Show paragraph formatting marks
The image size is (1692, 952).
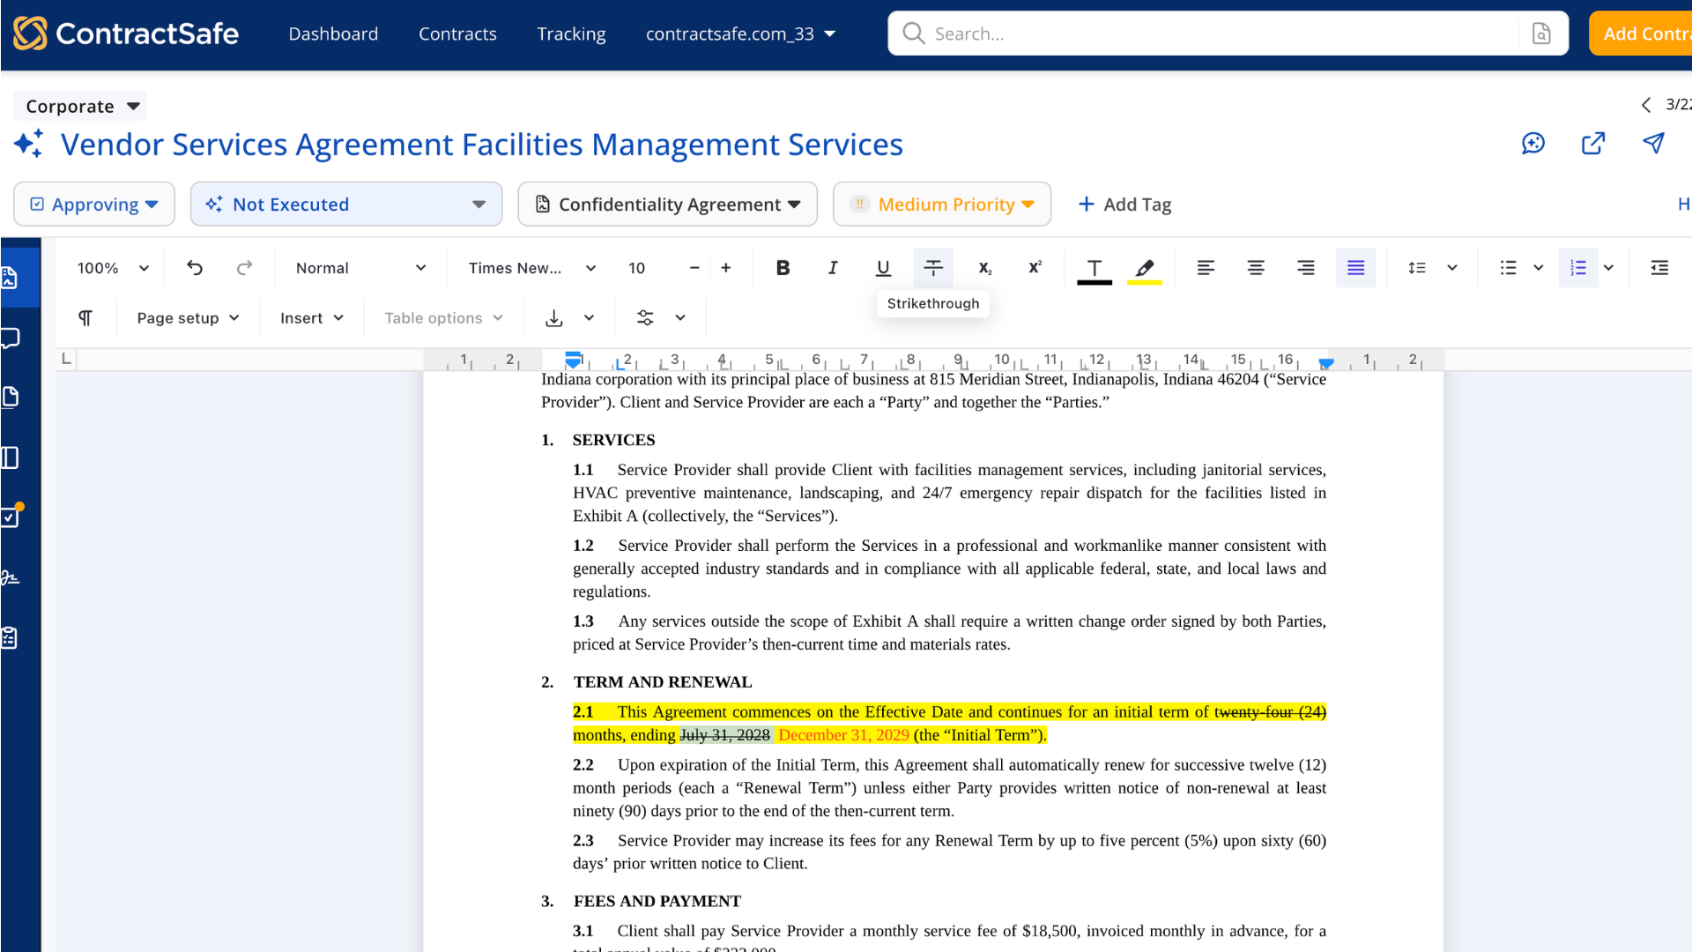pos(85,318)
